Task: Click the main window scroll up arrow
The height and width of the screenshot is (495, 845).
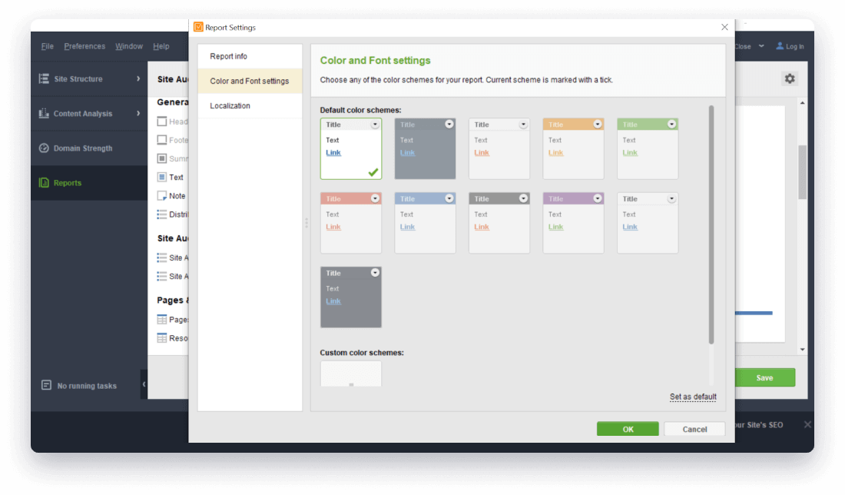Action: 803,102
